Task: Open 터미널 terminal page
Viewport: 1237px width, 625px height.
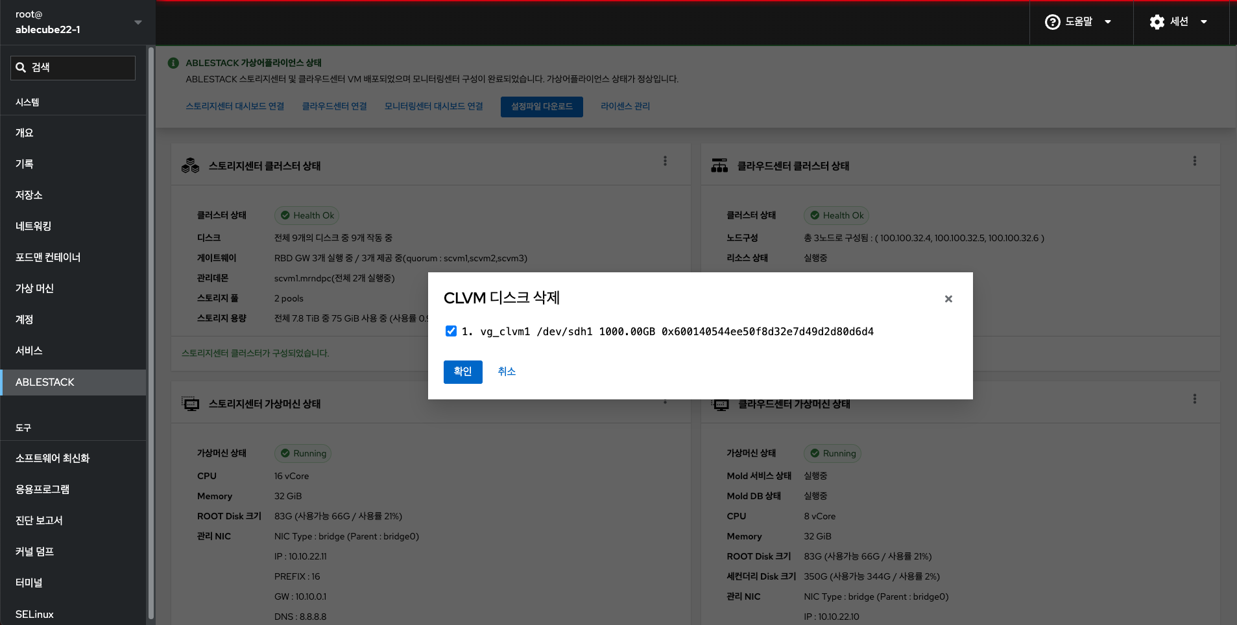Action: (x=73, y=583)
